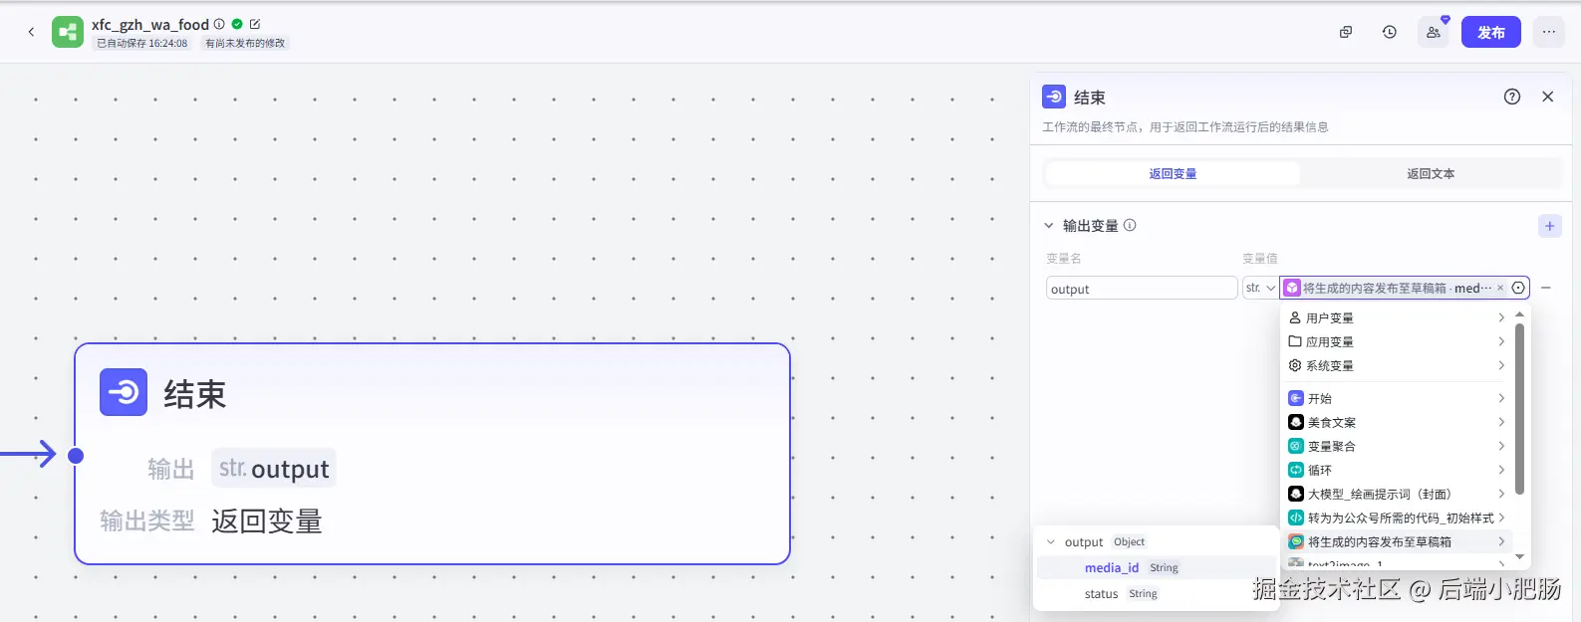This screenshot has width=1581, height=622.
Task: Click the 发布 publish button
Action: (1491, 32)
